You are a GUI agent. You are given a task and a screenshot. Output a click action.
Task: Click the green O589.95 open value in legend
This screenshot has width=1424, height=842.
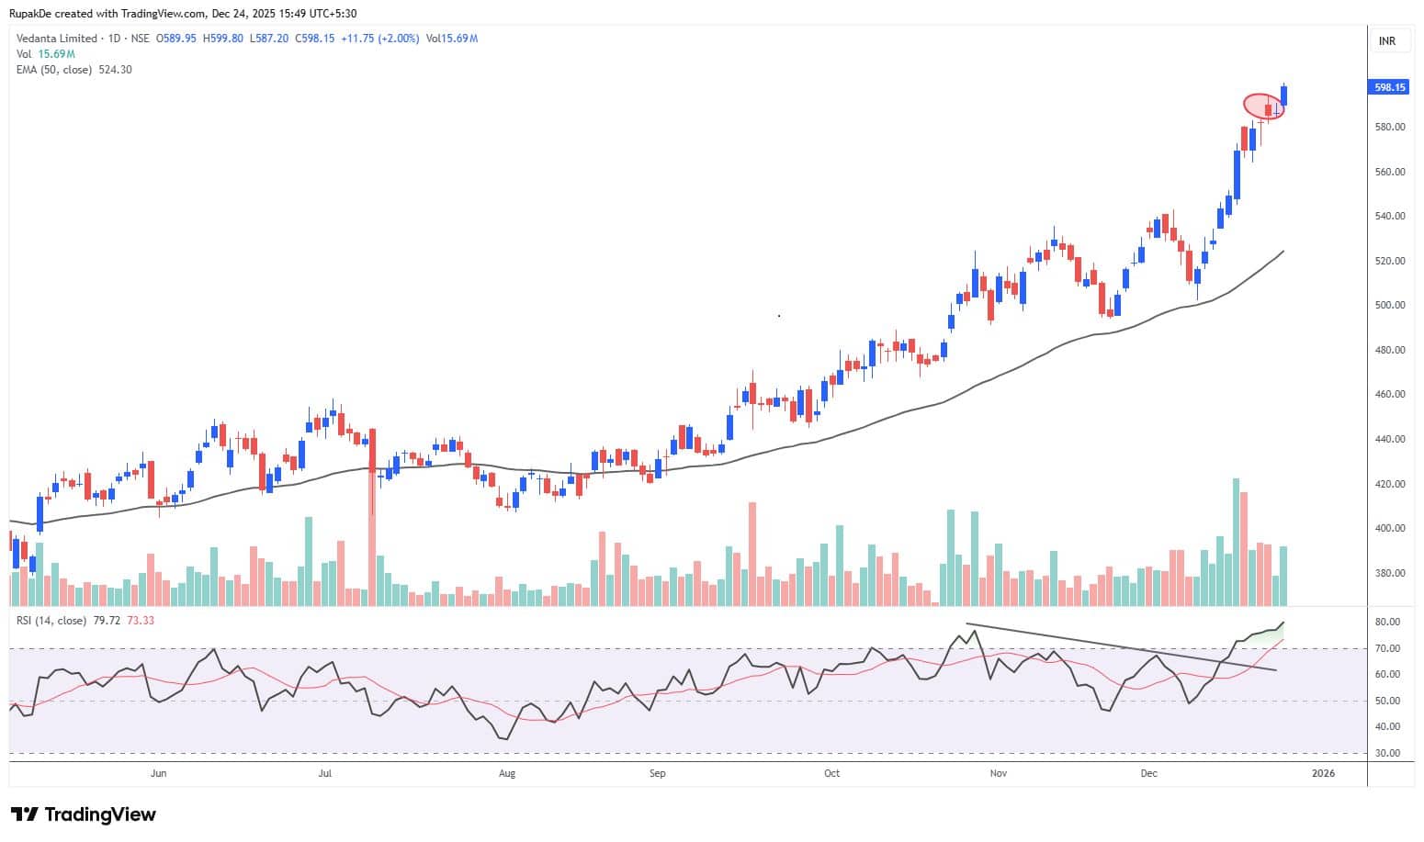coord(175,39)
